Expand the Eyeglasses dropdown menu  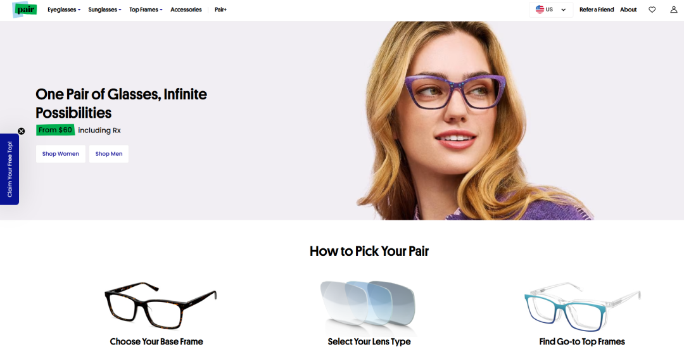click(x=64, y=9)
